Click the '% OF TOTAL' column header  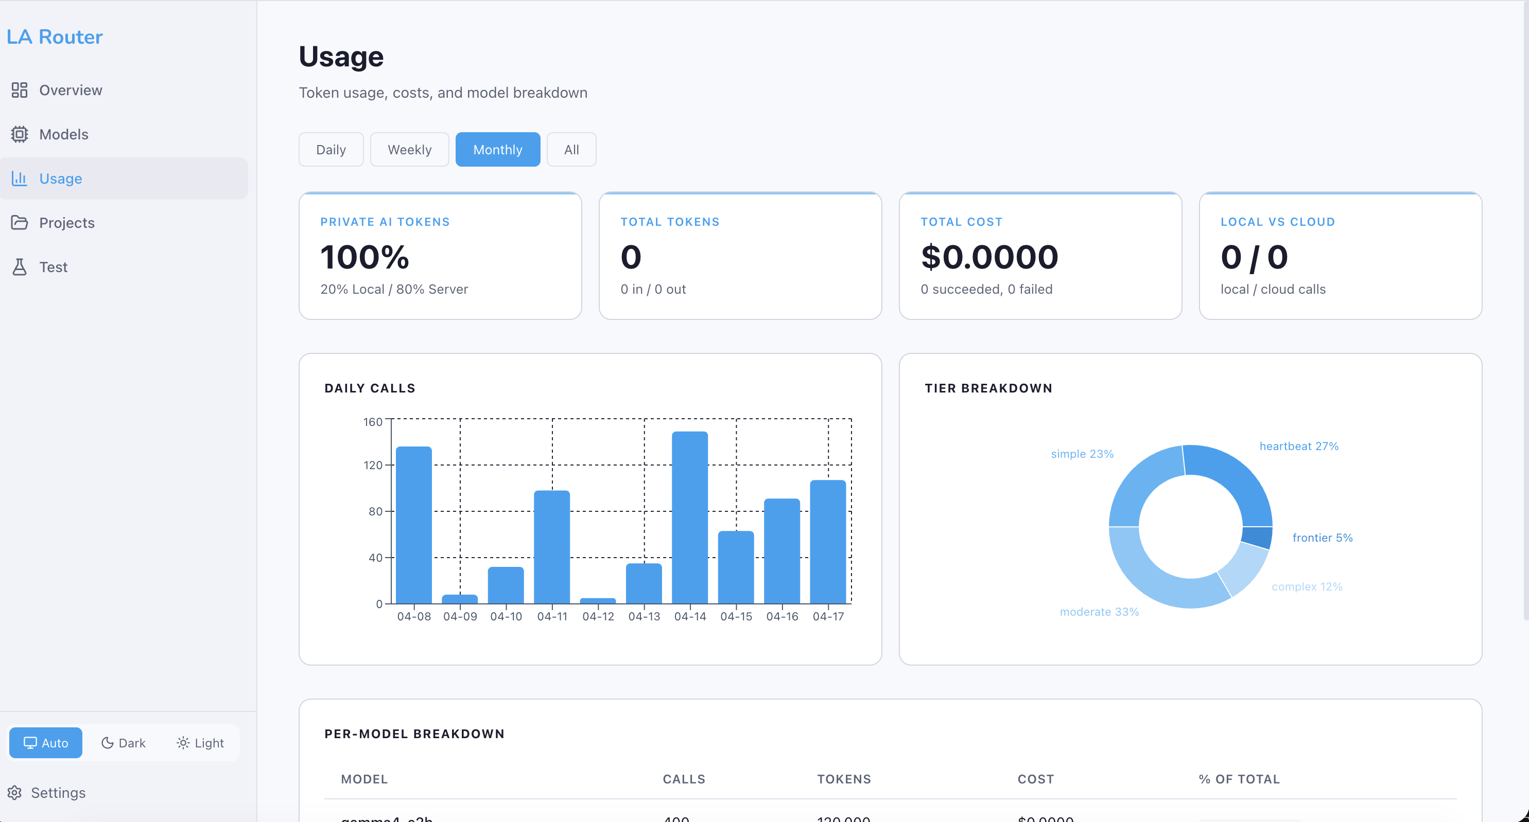tap(1239, 779)
